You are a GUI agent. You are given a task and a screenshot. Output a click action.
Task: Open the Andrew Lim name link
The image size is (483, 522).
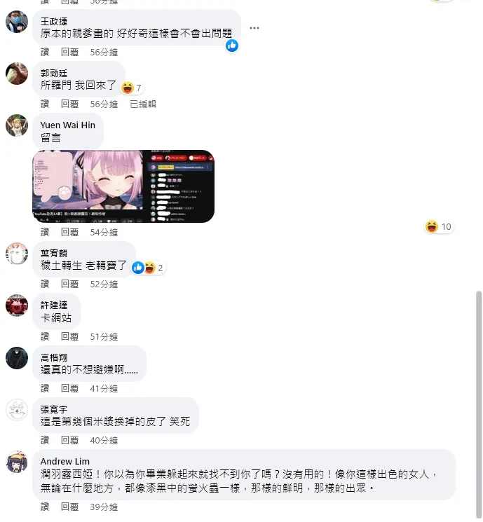click(65, 462)
